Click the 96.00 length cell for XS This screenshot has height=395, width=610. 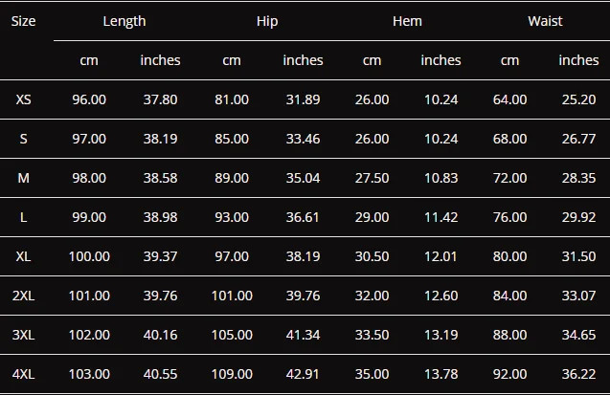[x=89, y=99]
